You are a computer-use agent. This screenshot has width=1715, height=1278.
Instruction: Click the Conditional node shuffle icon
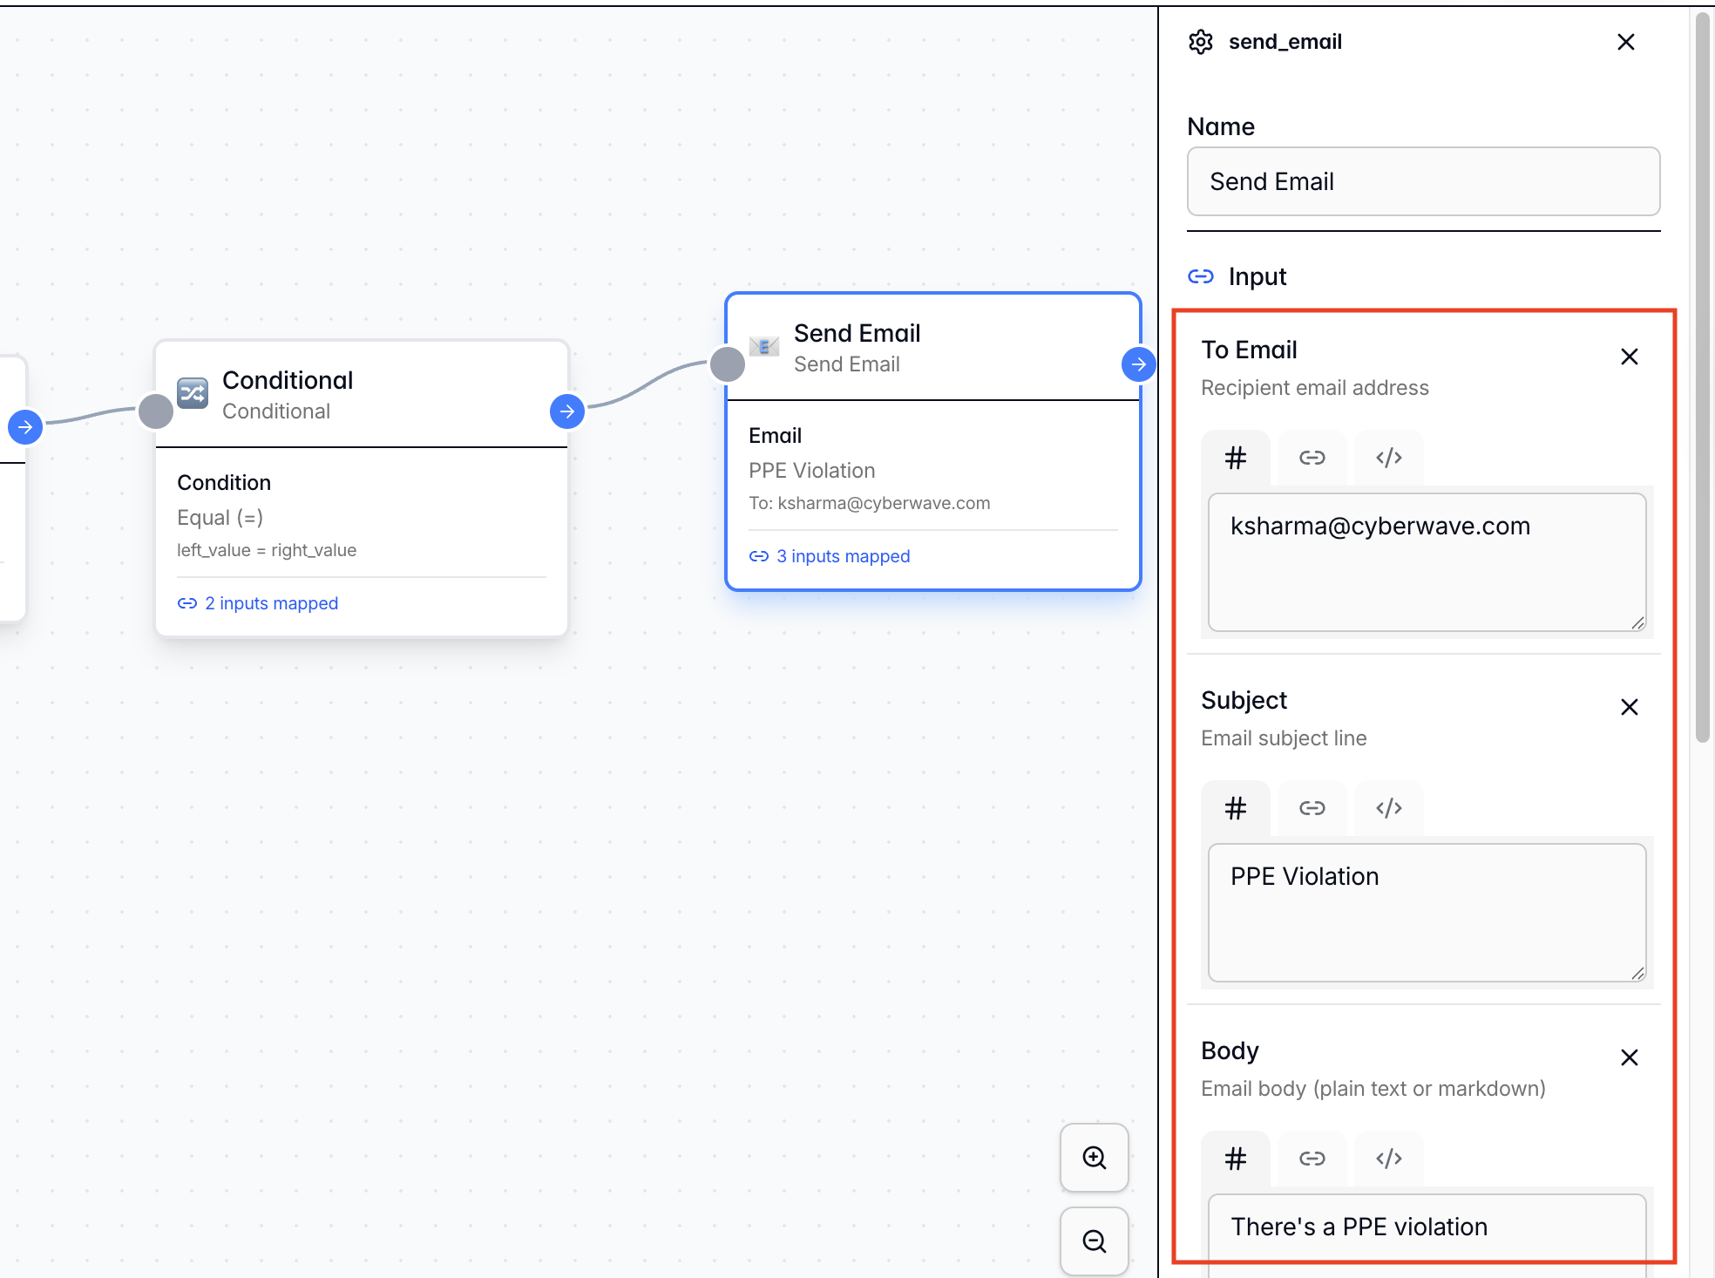193,393
